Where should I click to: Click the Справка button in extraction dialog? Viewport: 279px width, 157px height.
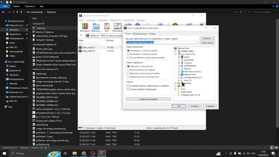[x=210, y=106]
